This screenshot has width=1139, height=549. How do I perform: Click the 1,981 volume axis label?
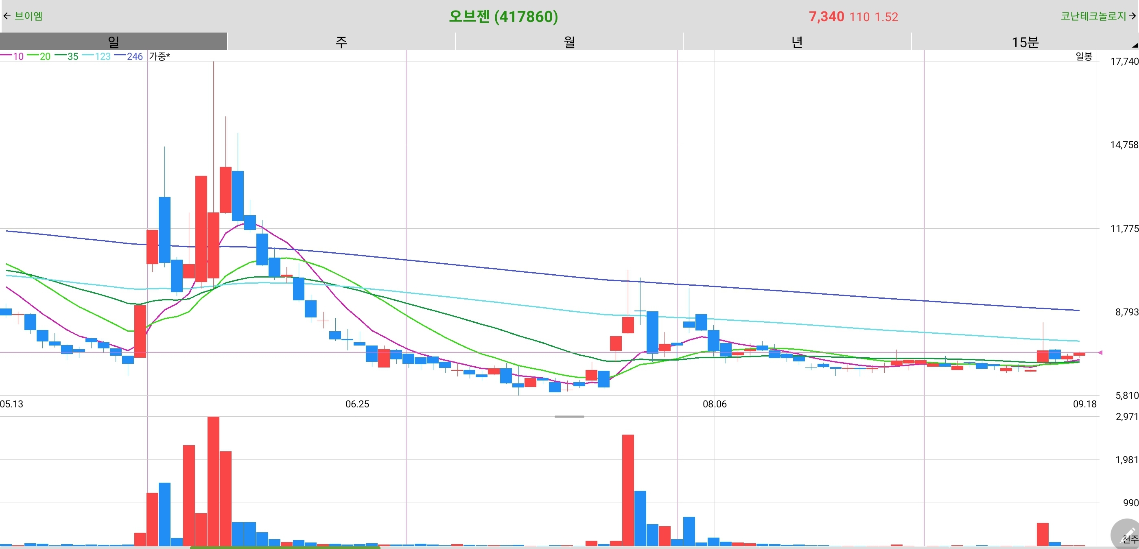pyautogui.click(x=1127, y=460)
